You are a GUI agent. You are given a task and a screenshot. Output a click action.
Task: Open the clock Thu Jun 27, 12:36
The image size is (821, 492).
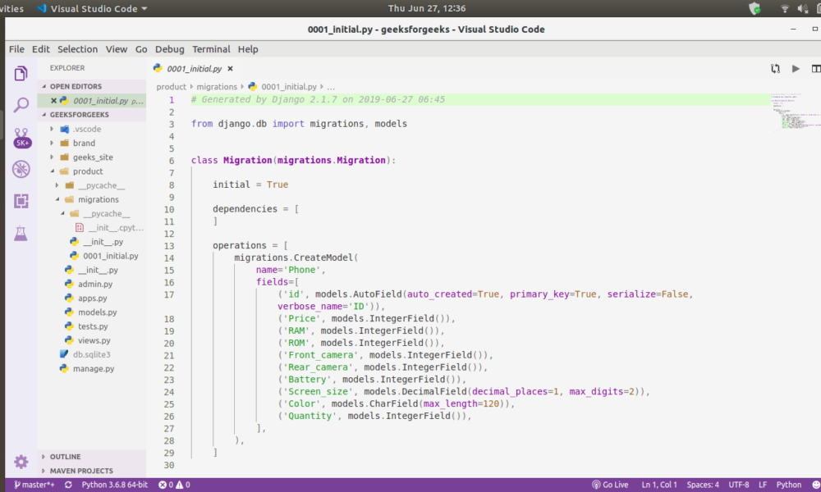tap(427, 8)
